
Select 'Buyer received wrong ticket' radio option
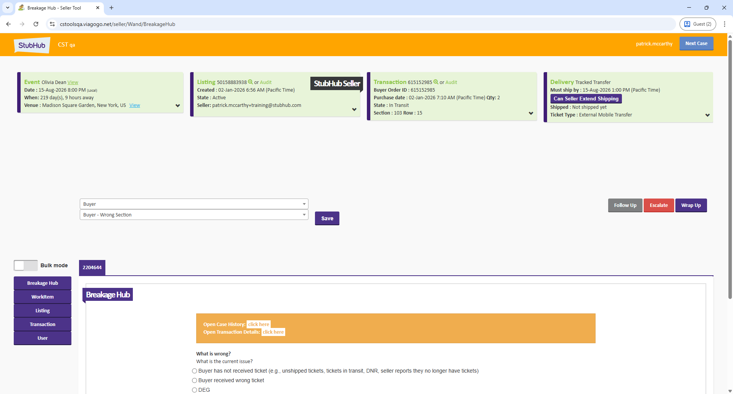pyautogui.click(x=195, y=381)
